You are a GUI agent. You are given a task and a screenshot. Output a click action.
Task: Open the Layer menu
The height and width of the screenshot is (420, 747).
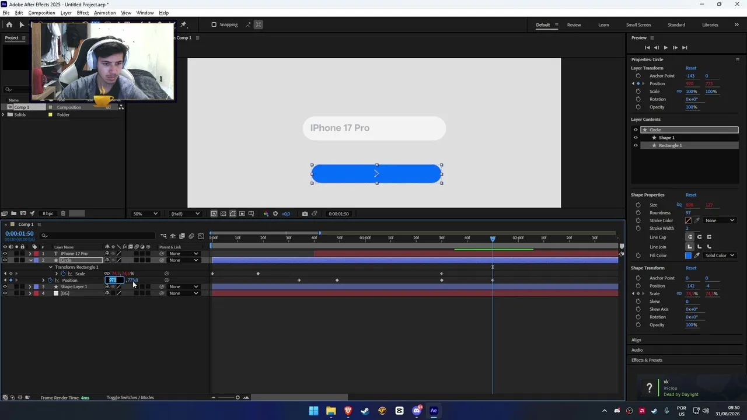click(66, 13)
